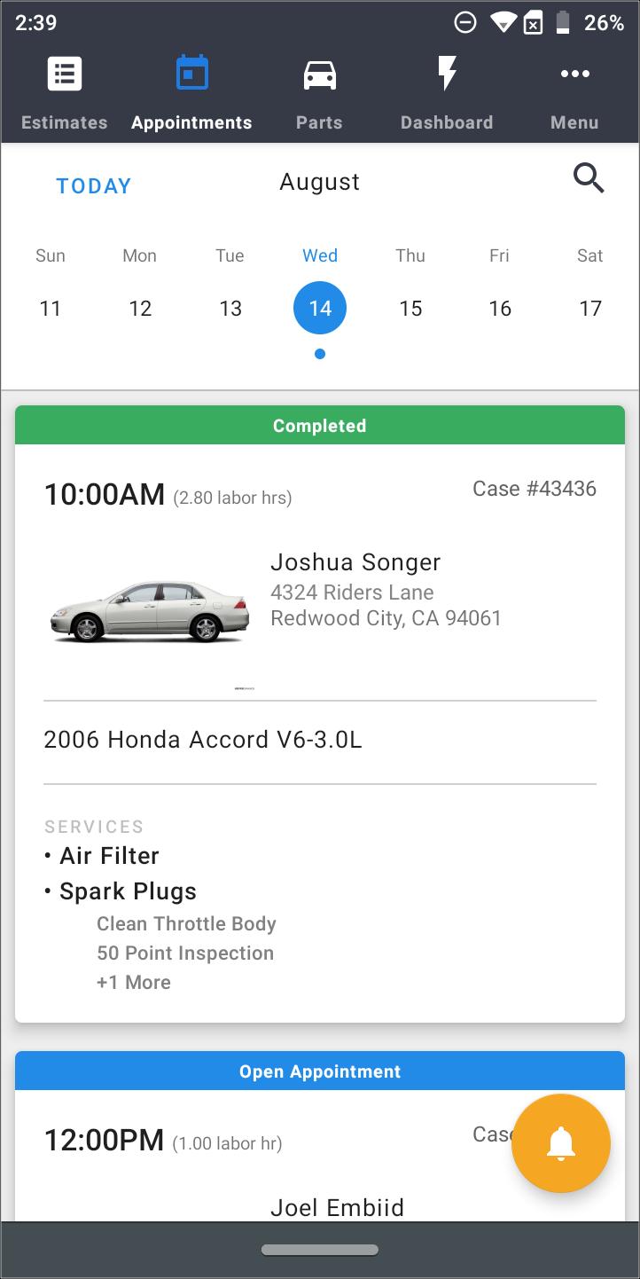Tap Joshua Songer's name
Viewport: 640px width, 1279px height.
point(355,561)
